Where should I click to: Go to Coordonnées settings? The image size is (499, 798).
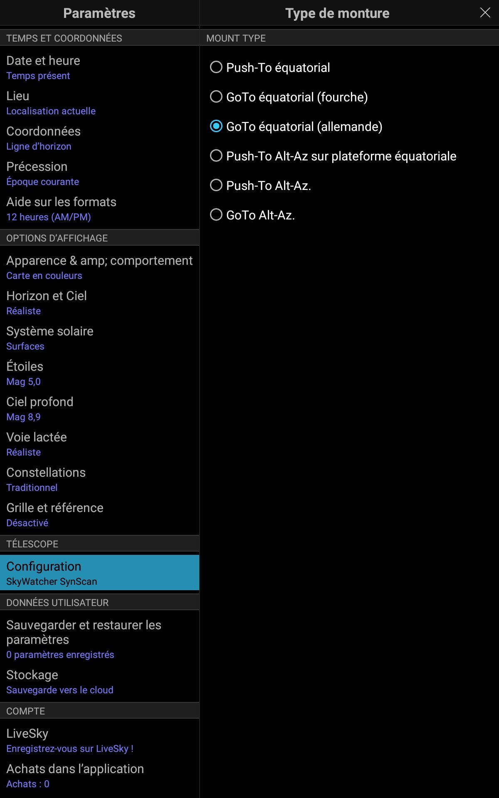click(x=100, y=138)
